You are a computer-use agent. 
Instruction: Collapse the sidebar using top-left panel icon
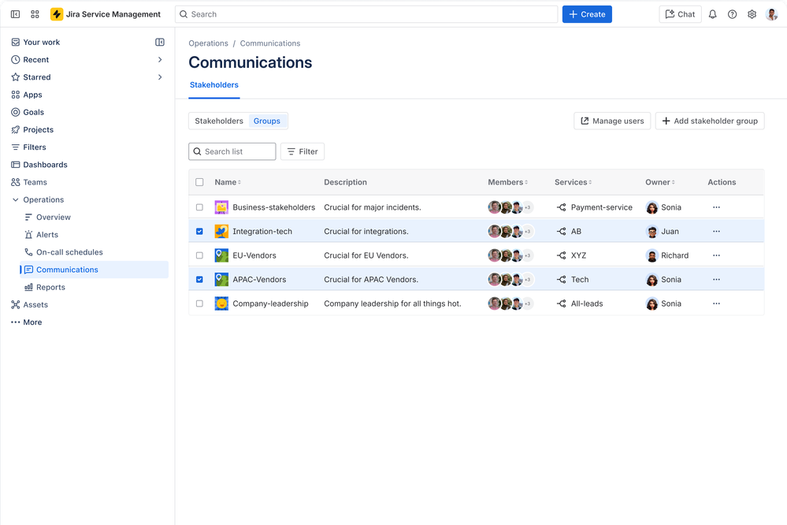[15, 14]
